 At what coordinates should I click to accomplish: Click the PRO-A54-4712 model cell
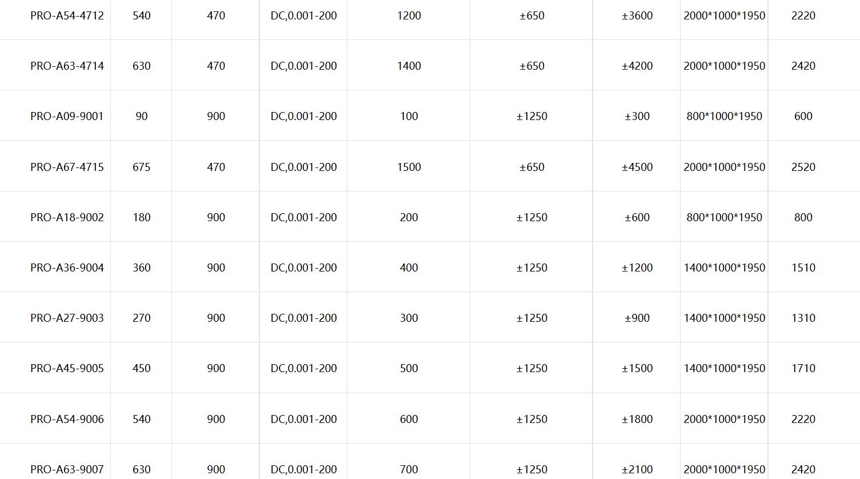pos(67,16)
